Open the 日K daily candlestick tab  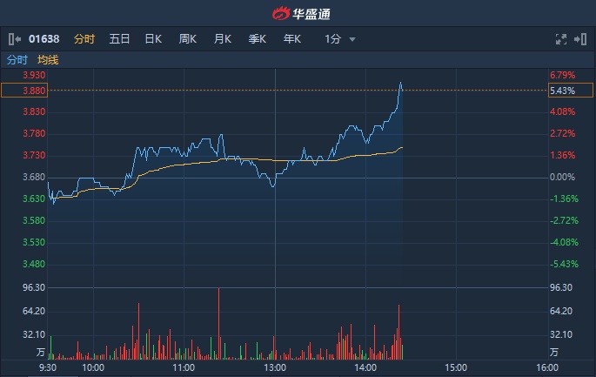[x=153, y=39]
